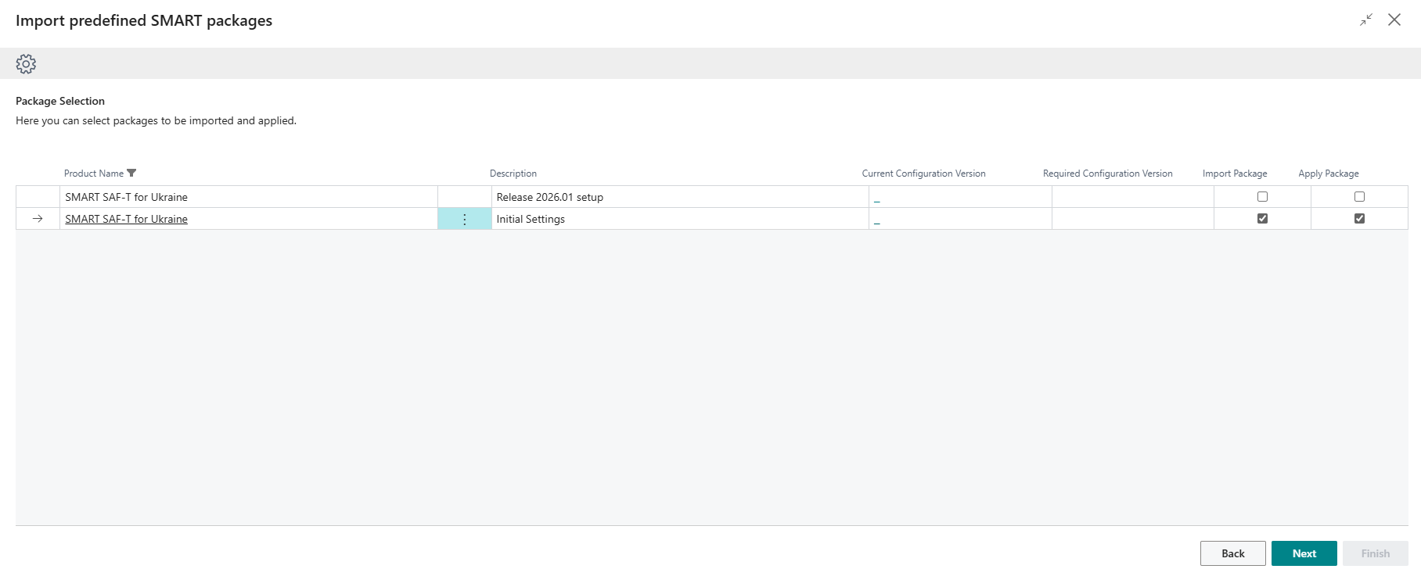Open Required Configuration Version column header

1107,174
